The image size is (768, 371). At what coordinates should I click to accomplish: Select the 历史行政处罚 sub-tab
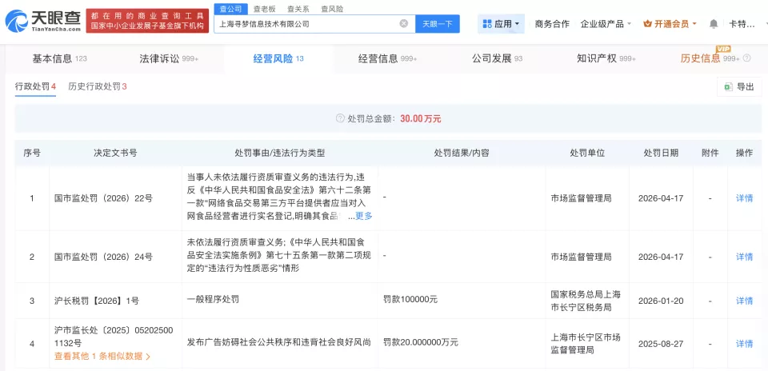click(x=98, y=86)
